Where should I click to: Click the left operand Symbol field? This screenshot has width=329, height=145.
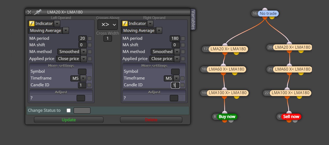coord(82,72)
